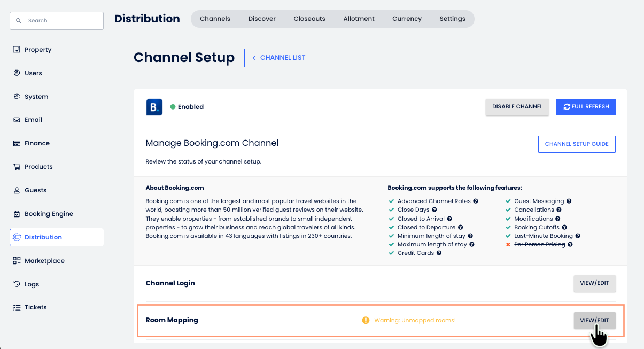Click help icon next to Last-Minute Booking
This screenshot has width=644, height=349.
click(x=578, y=236)
